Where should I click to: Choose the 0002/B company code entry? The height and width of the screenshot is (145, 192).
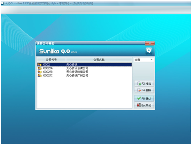[x=48, y=72]
